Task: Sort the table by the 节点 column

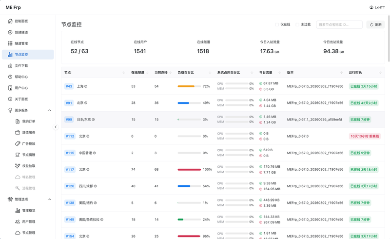Action: tap(124, 73)
